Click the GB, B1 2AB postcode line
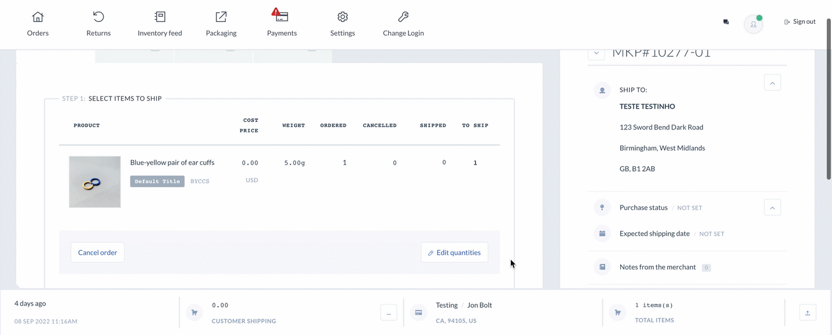 (x=637, y=169)
